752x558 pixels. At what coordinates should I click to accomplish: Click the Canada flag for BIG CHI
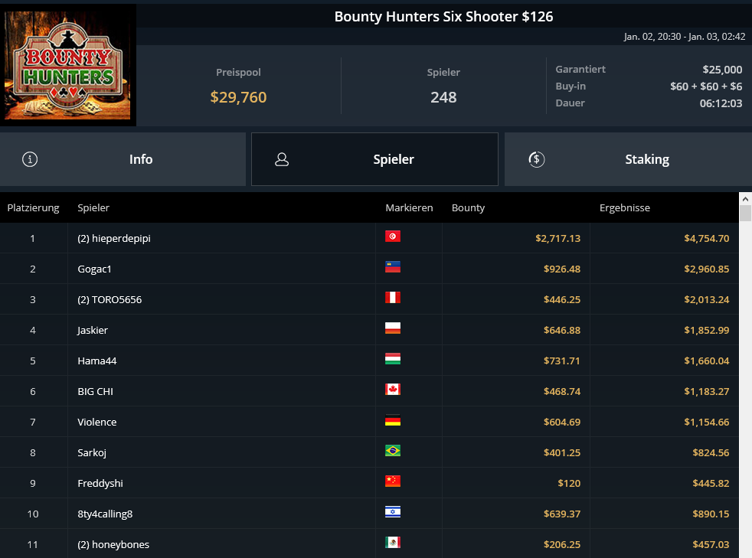point(392,390)
